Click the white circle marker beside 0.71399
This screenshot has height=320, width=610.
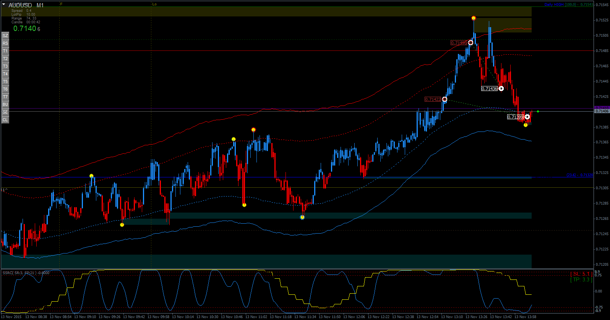[527, 117]
